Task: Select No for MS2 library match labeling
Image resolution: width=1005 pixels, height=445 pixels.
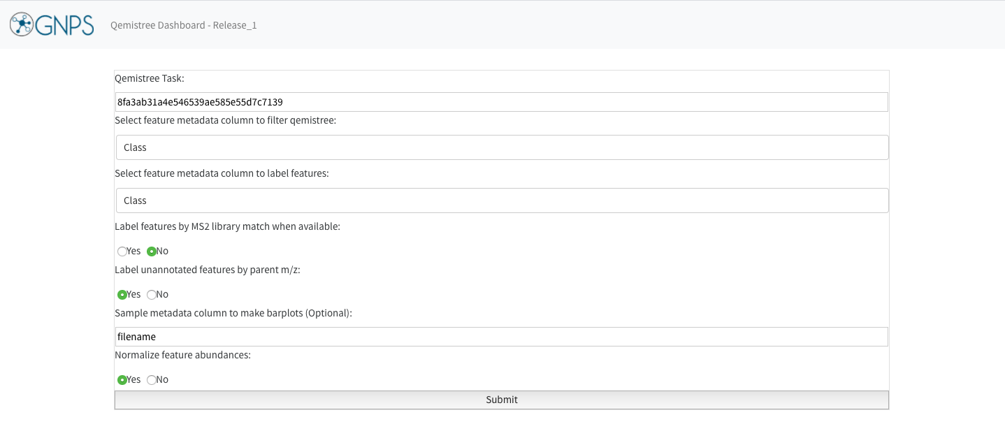Action: click(152, 251)
